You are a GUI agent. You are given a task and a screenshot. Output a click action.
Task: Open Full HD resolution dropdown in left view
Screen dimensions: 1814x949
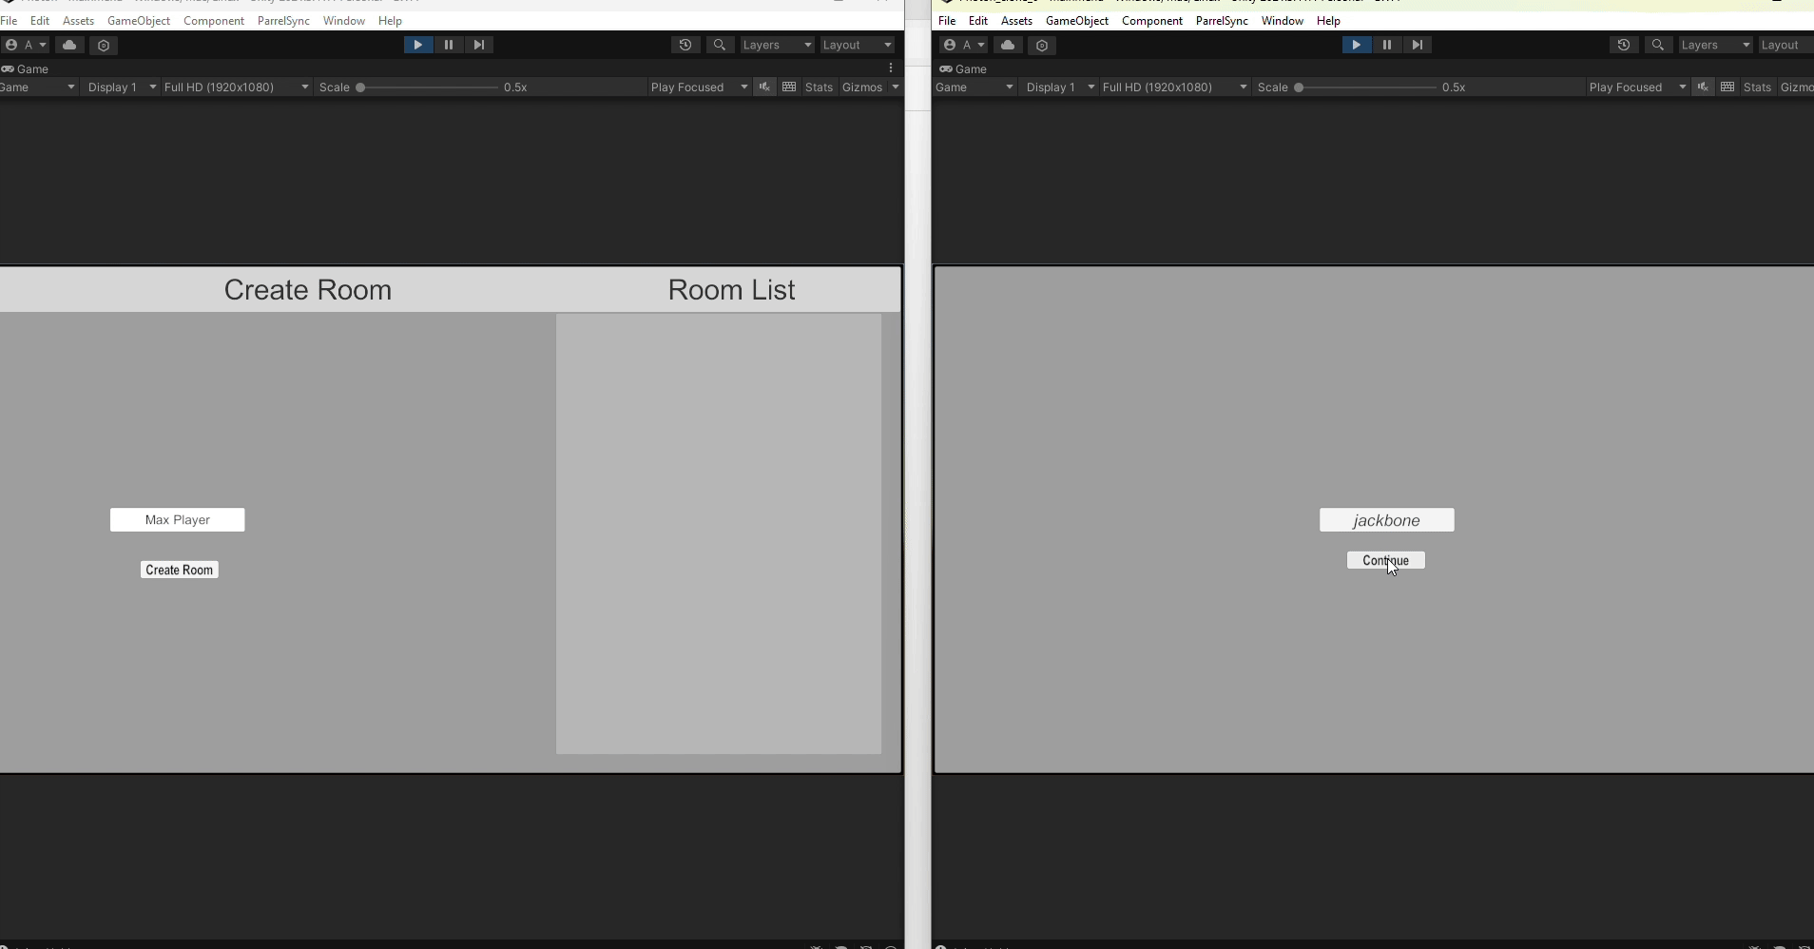pyautogui.click(x=236, y=87)
